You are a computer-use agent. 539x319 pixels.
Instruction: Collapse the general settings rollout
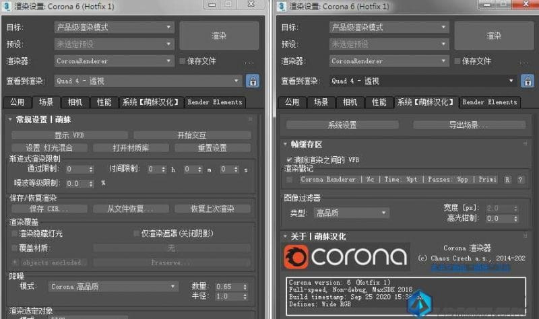(x=10, y=120)
